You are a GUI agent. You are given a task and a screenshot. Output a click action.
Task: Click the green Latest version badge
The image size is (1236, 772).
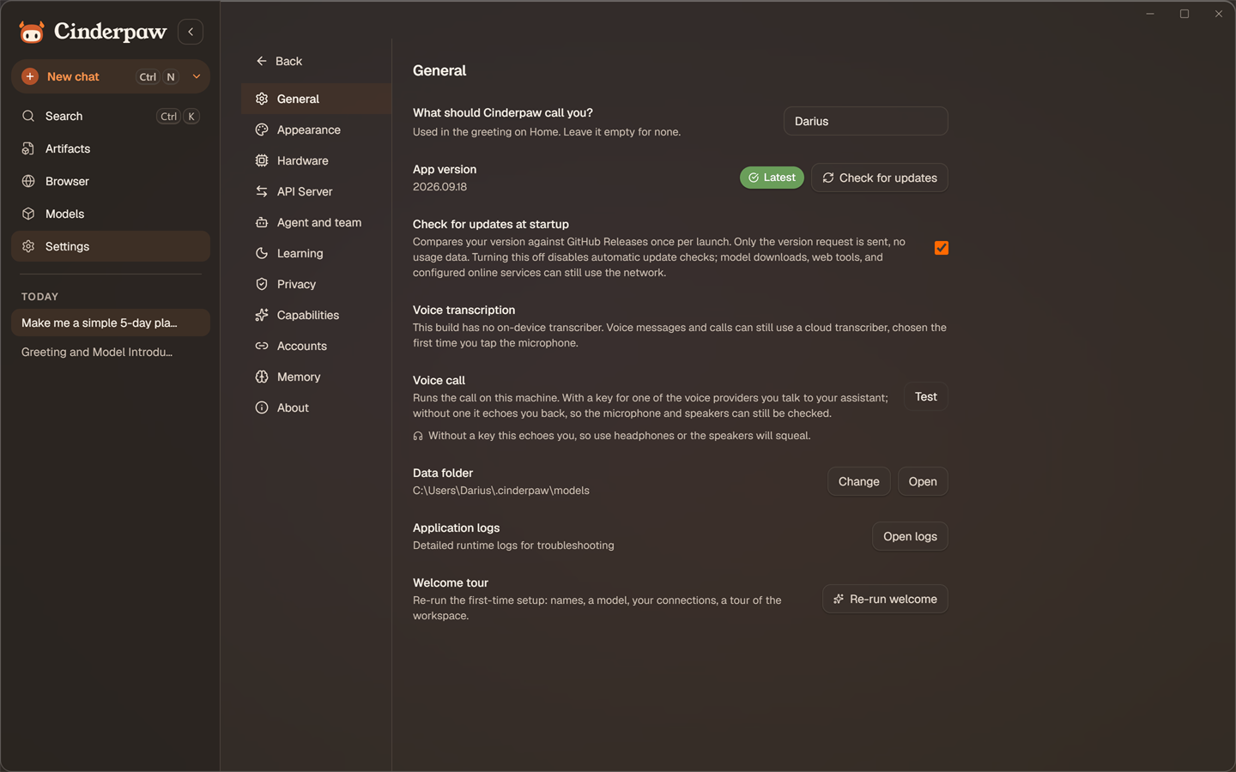pyautogui.click(x=772, y=178)
